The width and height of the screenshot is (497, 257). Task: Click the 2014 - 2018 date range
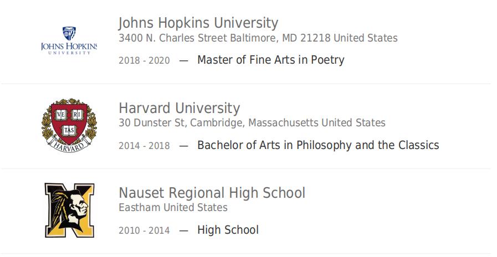(144, 146)
